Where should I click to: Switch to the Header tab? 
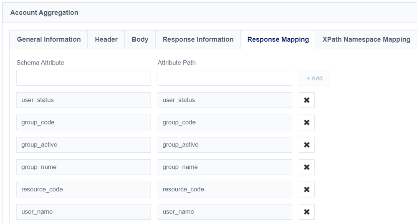pos(106,40)
